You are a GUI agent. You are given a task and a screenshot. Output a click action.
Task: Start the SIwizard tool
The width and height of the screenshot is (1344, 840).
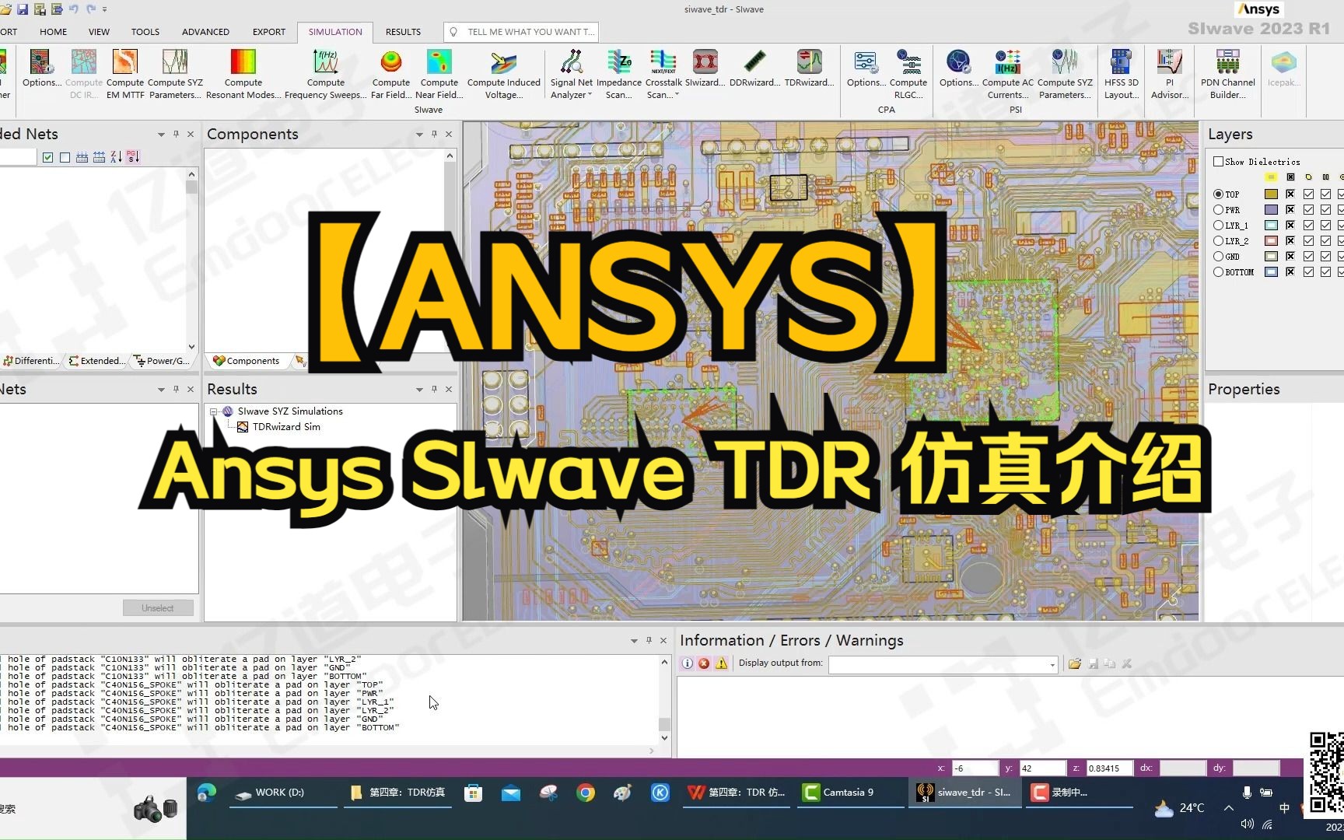pyautogui.click(x=705, y=70)
